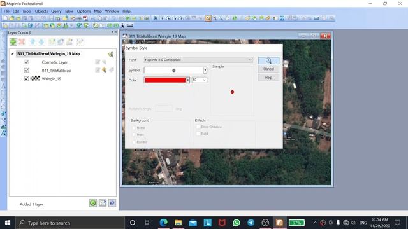Enable the Drop Shadow effect checkbox
Image resolution: width=408 pixels, height=229 pixels.
(x=198, y=127)
